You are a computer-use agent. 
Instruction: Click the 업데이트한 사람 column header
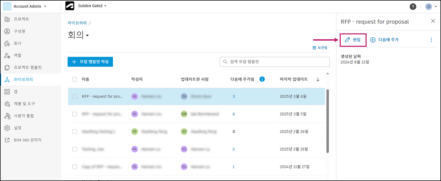(195, 79)
